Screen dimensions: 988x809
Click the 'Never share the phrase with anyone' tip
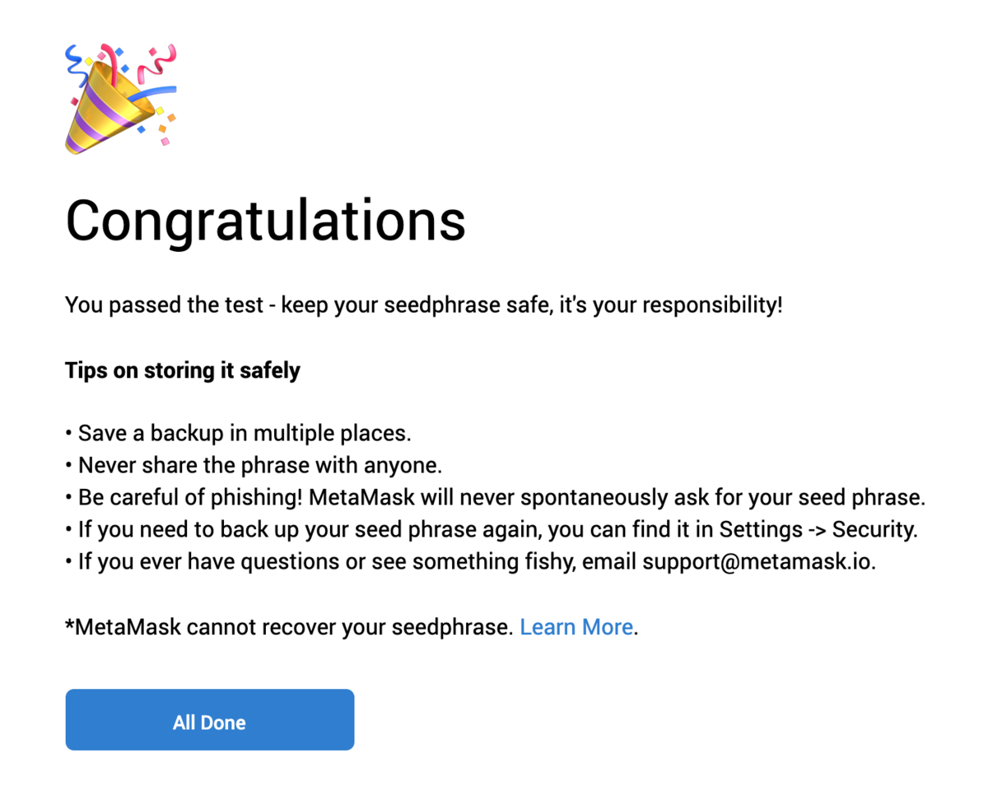254,464
